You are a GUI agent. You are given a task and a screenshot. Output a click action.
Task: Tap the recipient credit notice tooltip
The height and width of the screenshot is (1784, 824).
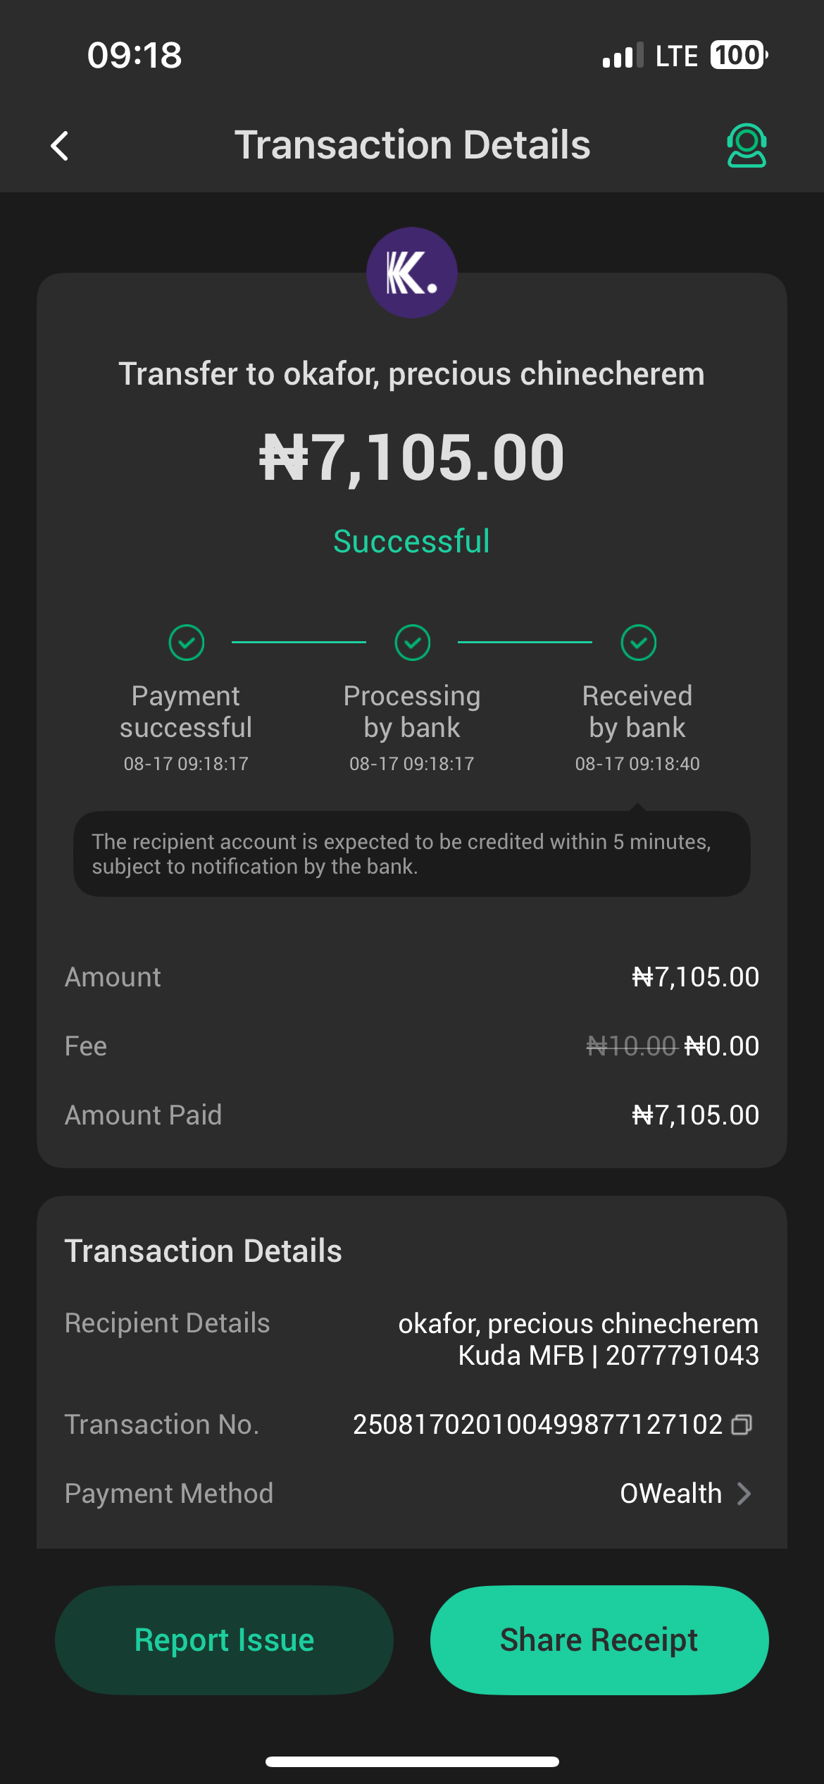[x=411, y=853]
